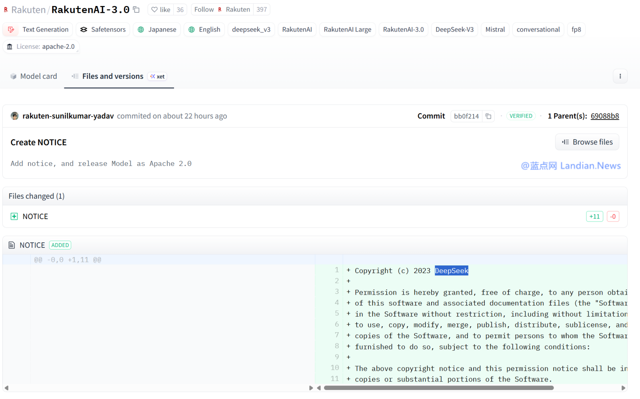
Task: Click the Text Generation tag icon
Action: (11, 30)
